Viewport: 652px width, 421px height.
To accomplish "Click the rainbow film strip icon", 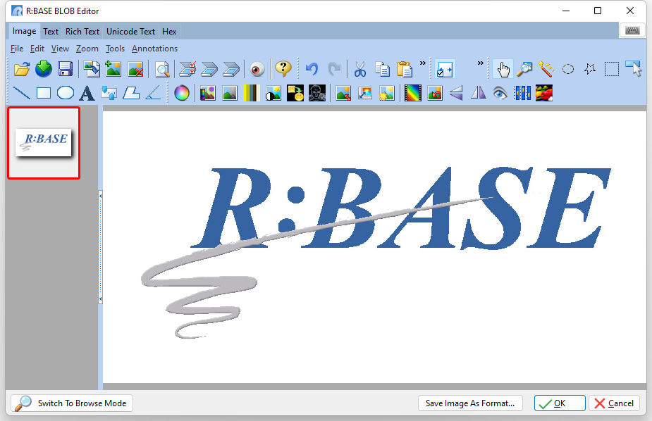I will [413, 93].
